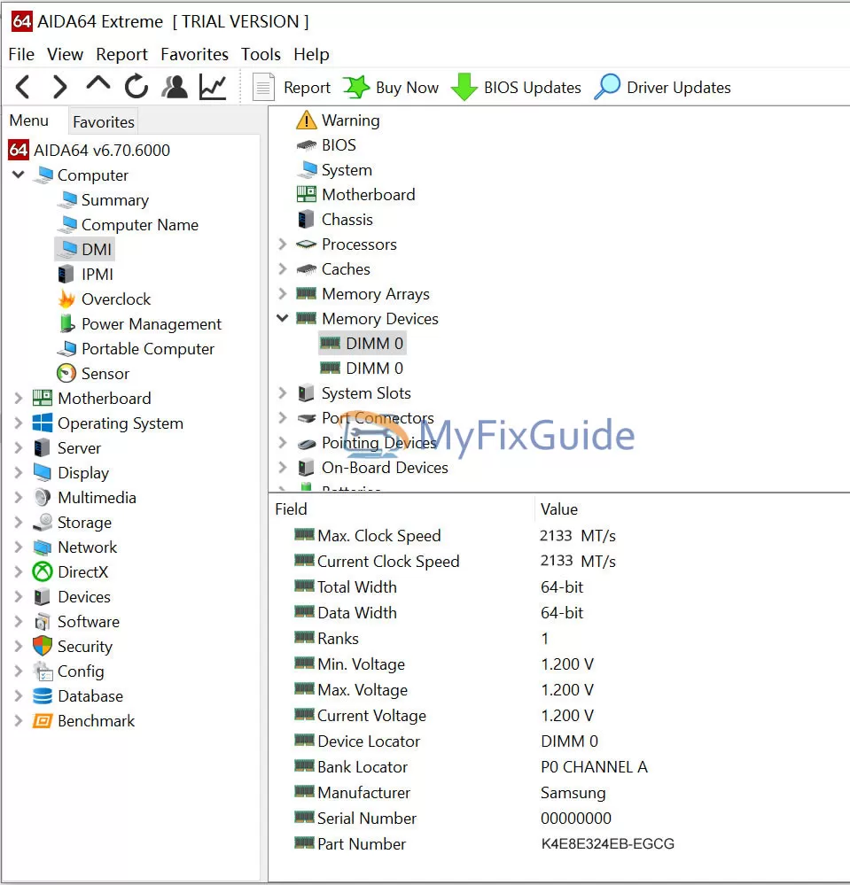Open the View menu

[65, 54]
